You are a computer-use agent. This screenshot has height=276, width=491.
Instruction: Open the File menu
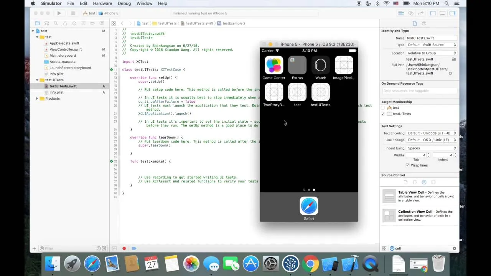[x=71, y=3]
